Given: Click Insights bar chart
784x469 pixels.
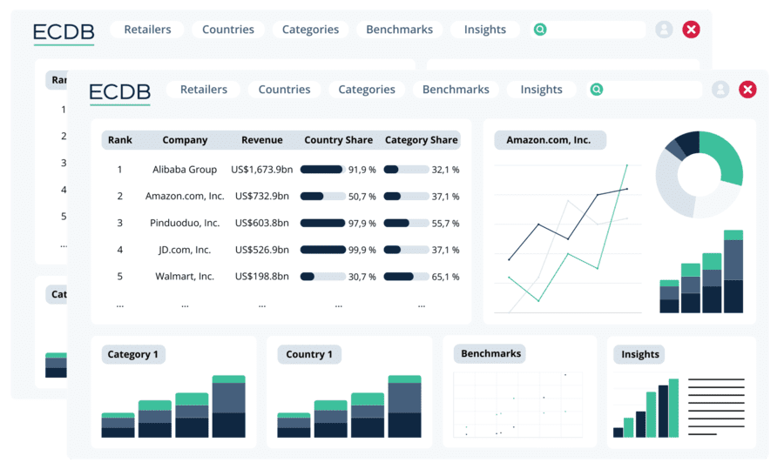Looking at the screenshot, I should tap(646, 408).
